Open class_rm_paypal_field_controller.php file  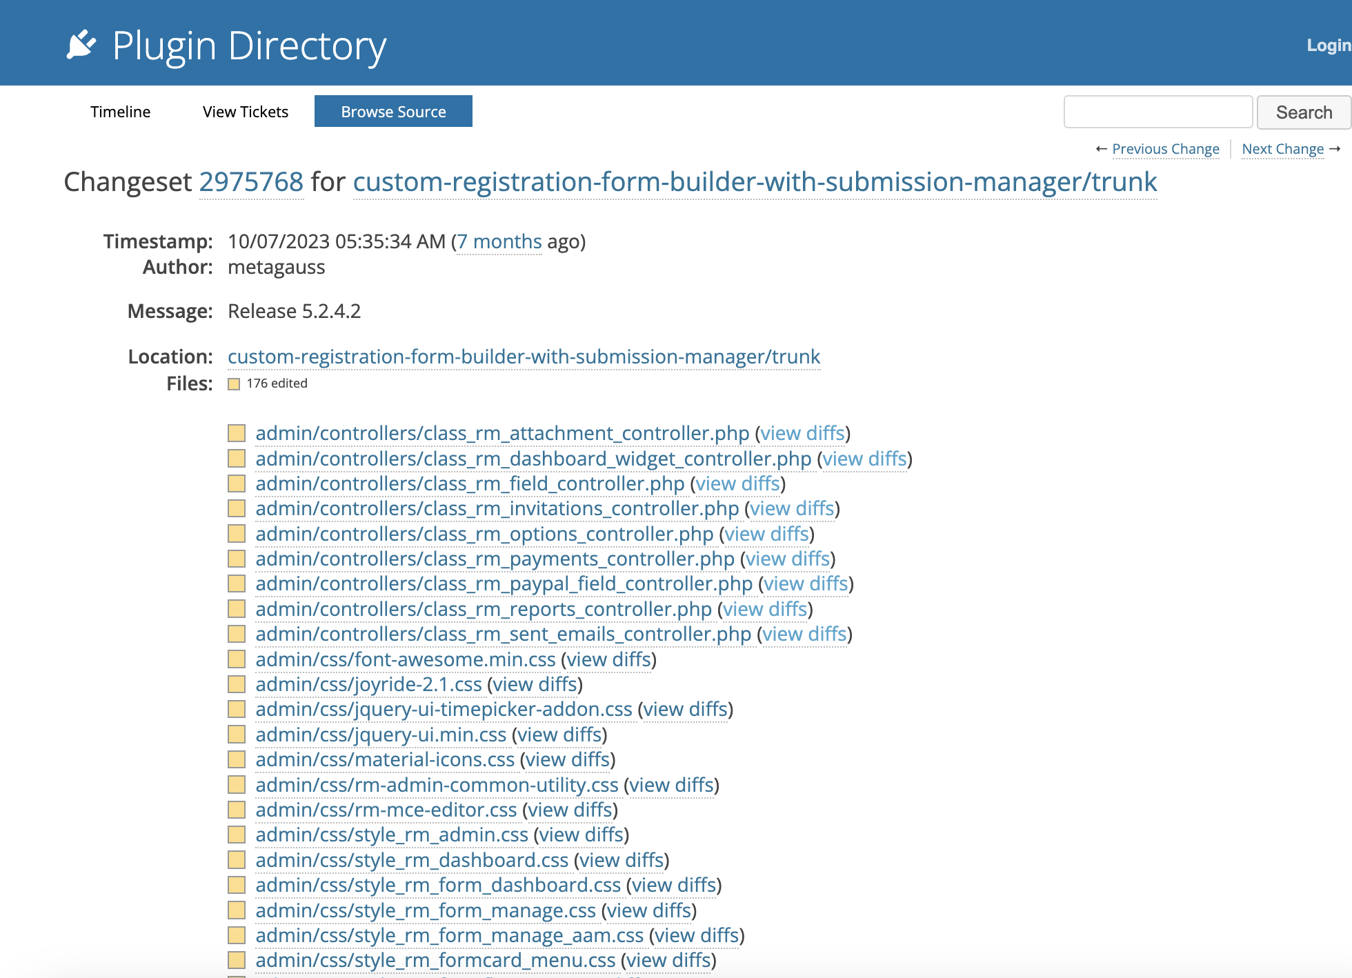pos(504,583)
